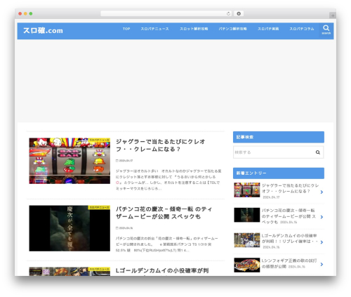Click the extension icon beside the address bar
The width and height of the screenshot is (351, 297).
239,13
